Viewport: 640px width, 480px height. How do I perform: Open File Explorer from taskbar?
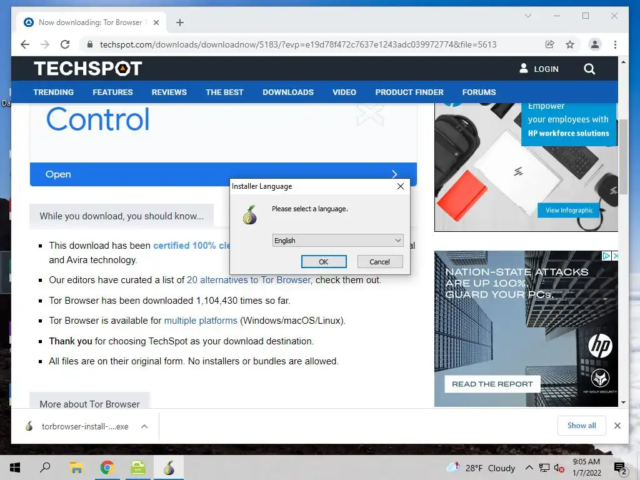tap(76, 467)
